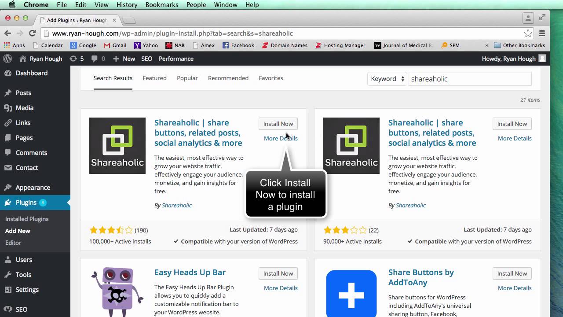Open the Performance admin bar item
Image resolution: width=563 pixels, height=317 pixels.
pos(176,59)
